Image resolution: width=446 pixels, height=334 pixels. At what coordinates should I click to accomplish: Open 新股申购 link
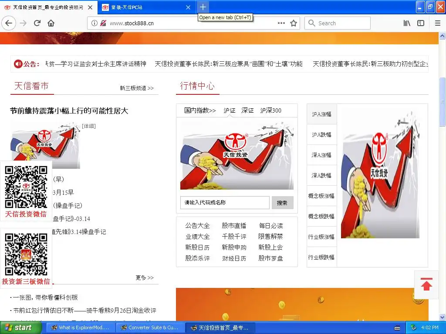[x=234, y=247]
